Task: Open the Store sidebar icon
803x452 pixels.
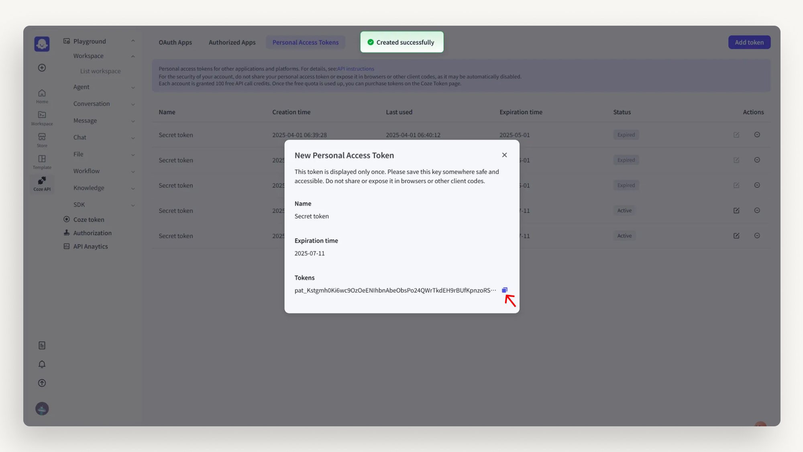Action: click(x=42, y=140)
